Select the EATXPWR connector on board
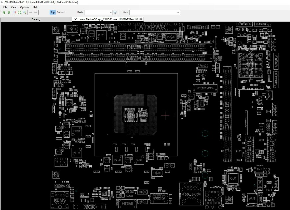 point(150,27)
